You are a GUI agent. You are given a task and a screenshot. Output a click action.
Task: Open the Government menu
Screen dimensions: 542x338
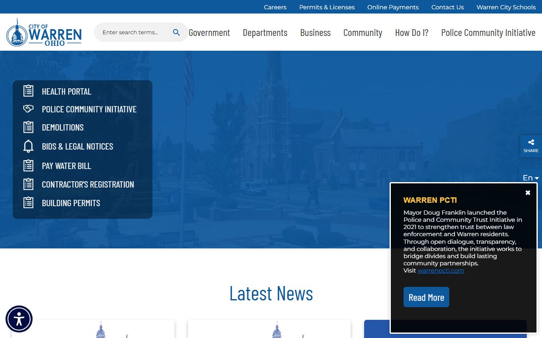[x=209, y=33]
